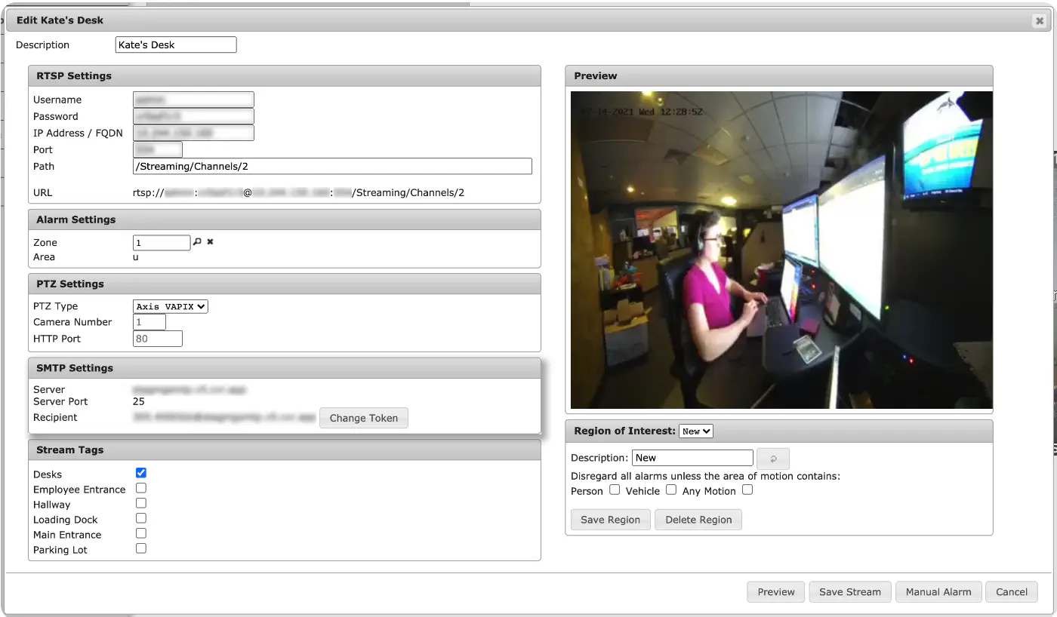Check the Person motion filter
1057x617 pixels.
[615, 490]
